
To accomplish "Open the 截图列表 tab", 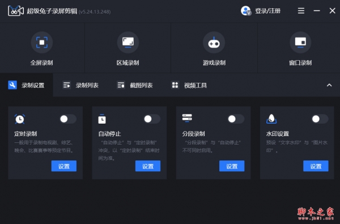I will (x=135, y=85).
